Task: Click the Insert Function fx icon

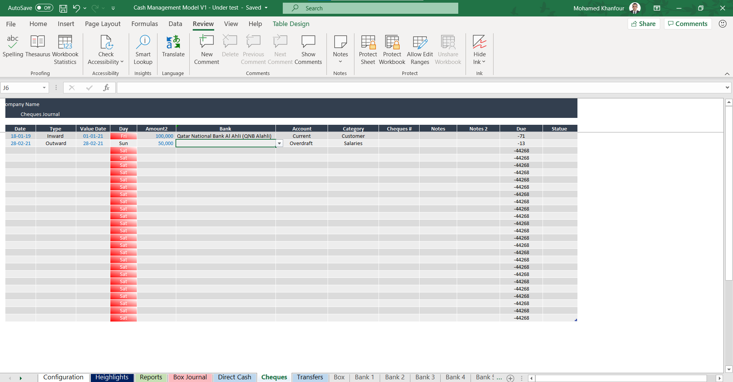Action: (106, 88)
